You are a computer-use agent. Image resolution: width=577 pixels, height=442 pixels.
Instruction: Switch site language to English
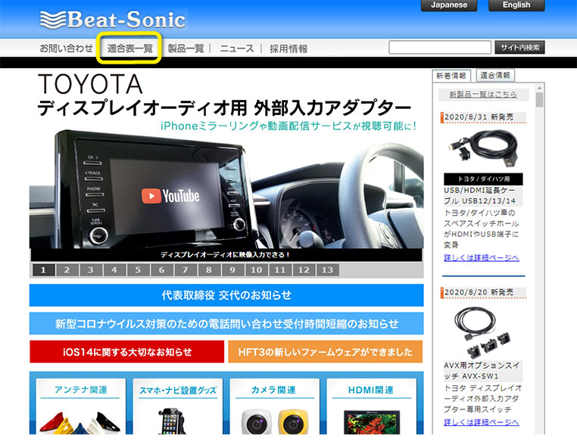coord(516,5)
